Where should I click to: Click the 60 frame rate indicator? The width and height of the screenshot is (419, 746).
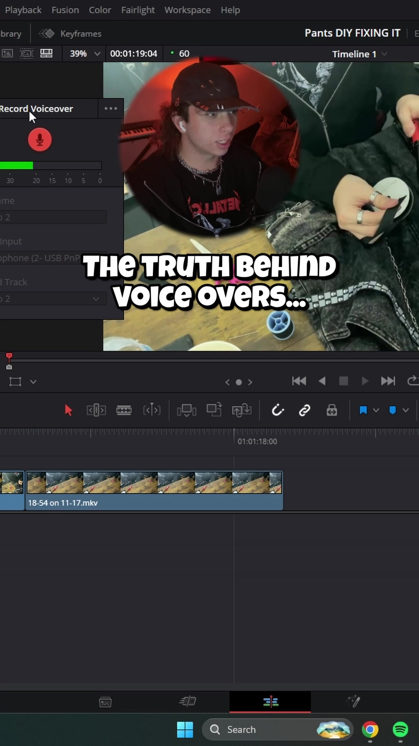pyautogui.click(x=184, y=54)
